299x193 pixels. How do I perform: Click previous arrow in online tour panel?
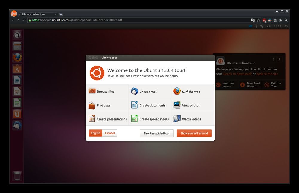click(273, 59)
